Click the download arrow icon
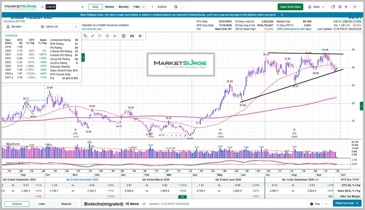This screenshot has height=210, width=365. click(346, 7)
